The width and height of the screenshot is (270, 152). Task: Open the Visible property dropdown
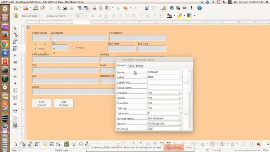click(165, 98)
